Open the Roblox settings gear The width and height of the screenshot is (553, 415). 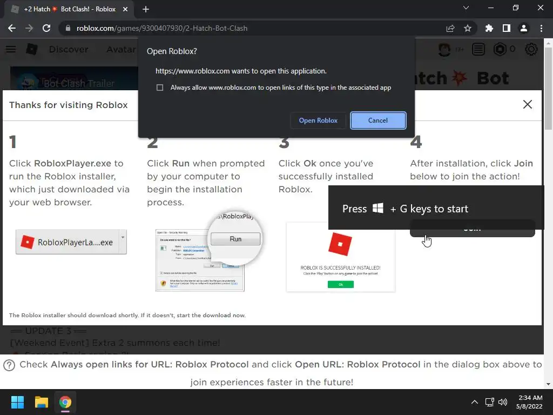[531, 49]
